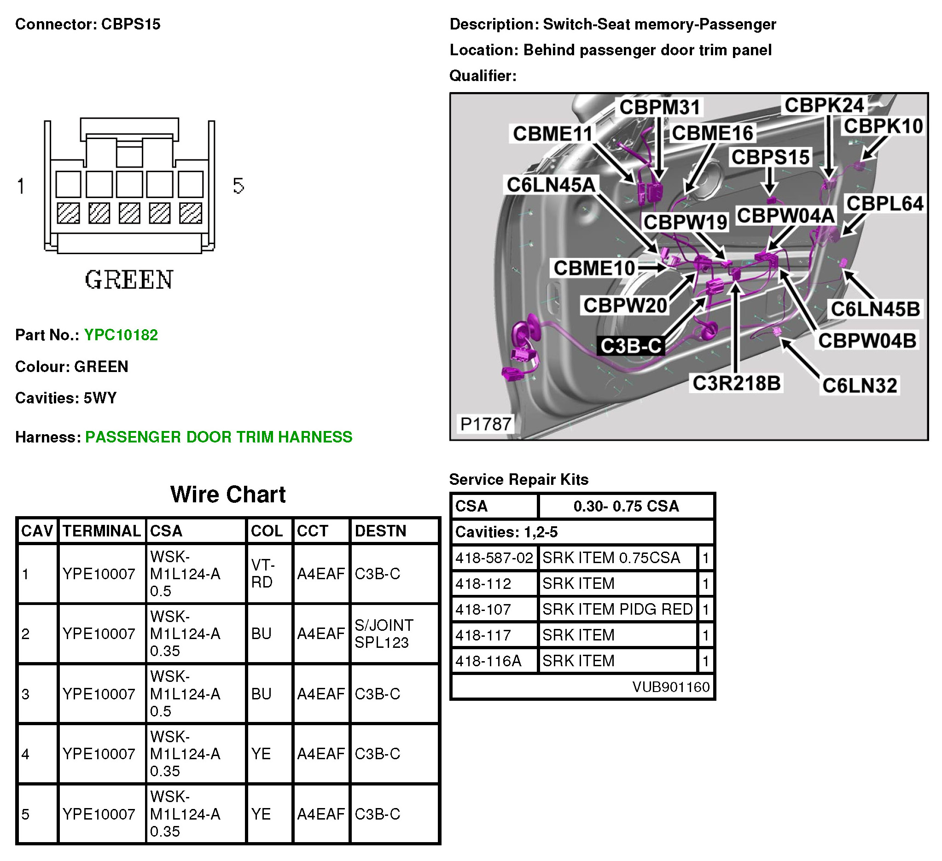Click the CBPW20 connector label
The height and width of the screenshot is (861, 942).
[x=625, y=306]
